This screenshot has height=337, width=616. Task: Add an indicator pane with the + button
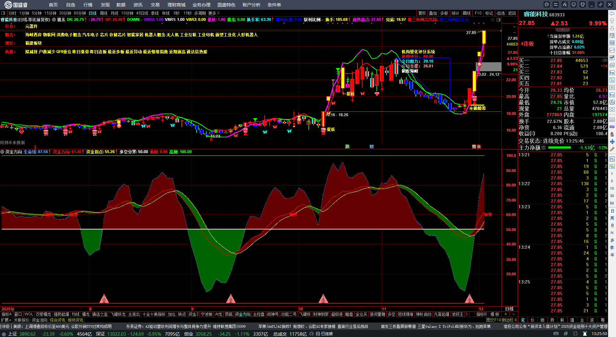tap(506, 314)
